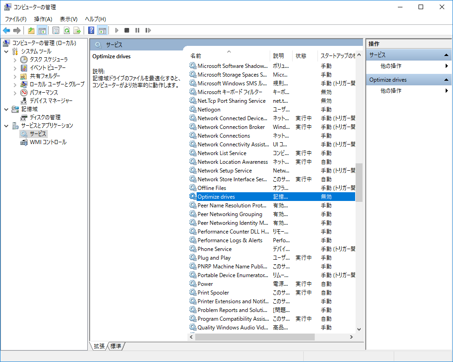Expand the 共有フォルダー node chevron

[x=15, y=77]
